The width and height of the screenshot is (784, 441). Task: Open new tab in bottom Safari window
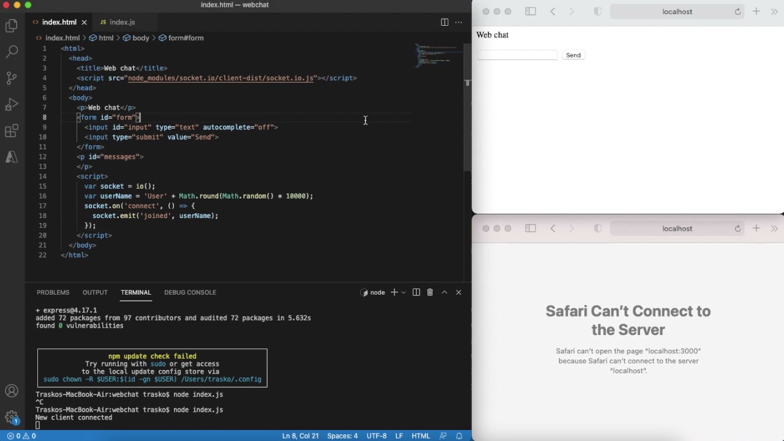pos(756,228)
